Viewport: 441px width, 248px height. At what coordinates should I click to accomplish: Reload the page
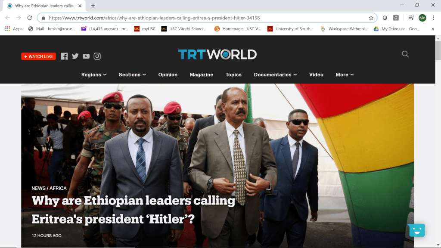coord(30,18)
